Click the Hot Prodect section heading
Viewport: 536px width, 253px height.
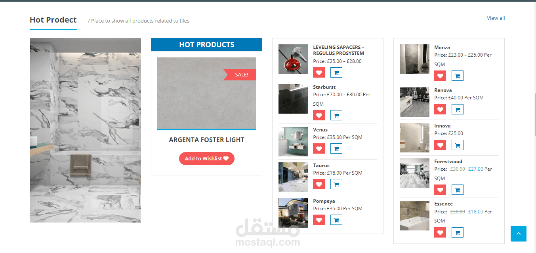coord(53,20)
